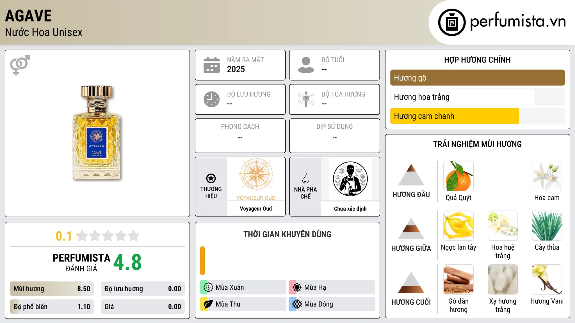Select the Hương hoa trắng accord bar
Viewport: 575px width, 323px height.
pos(477,97)
